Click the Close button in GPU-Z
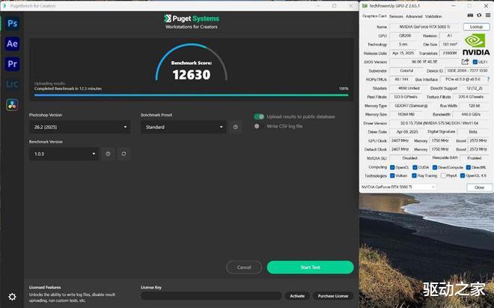 click(x=479, y=187)
